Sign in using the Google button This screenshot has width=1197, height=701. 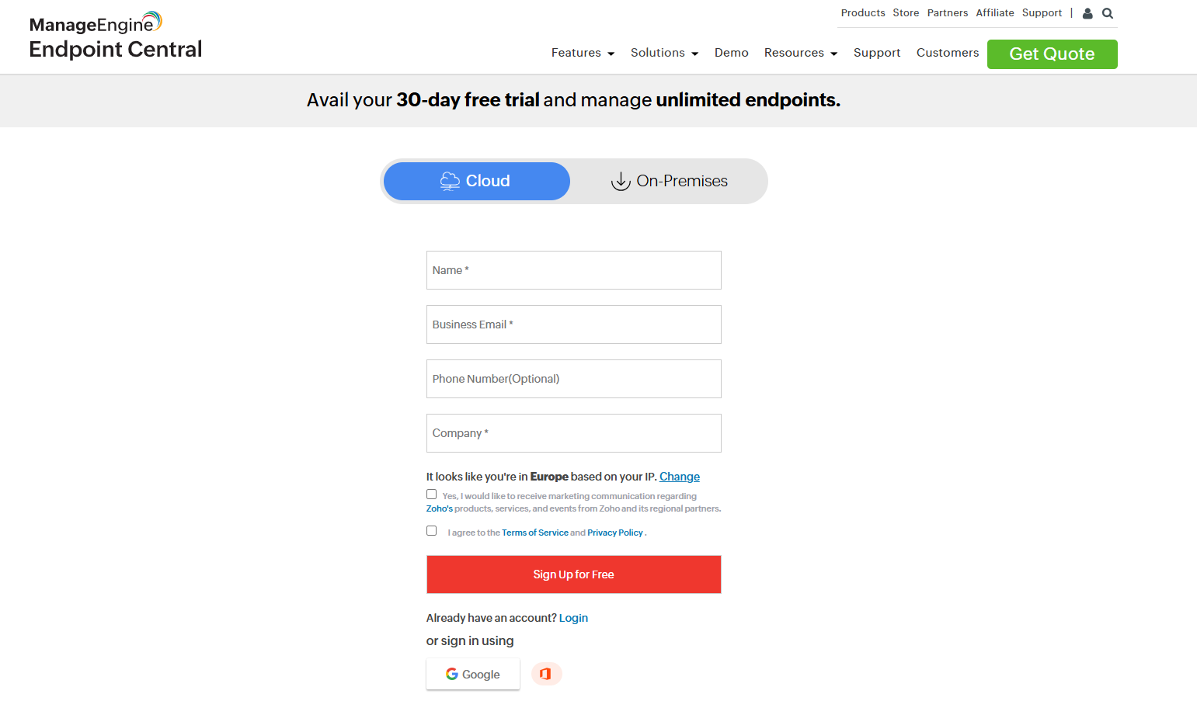472,674
